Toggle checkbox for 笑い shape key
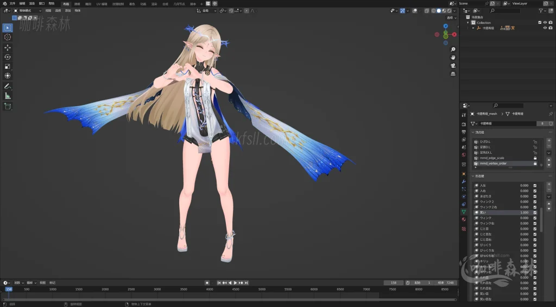The width and height of the screenshot is (556, 307). coord(535,213)
